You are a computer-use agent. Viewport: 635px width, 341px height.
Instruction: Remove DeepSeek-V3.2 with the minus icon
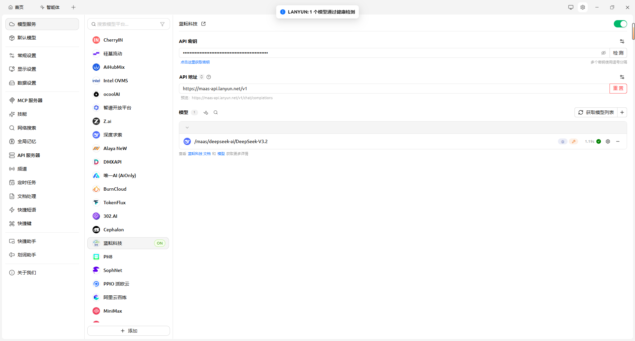pos(618,141)
